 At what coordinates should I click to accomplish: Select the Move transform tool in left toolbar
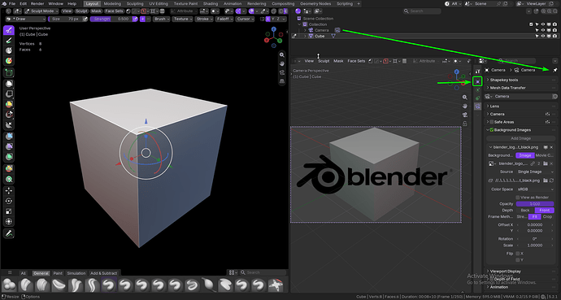pyautogui.click(x=9, y=190)
